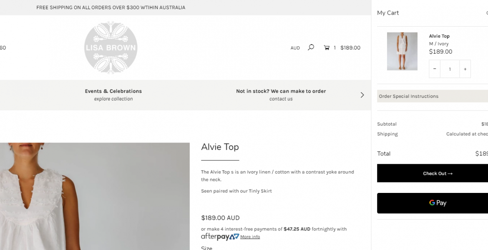Click the Afterpay logo
The image size is (488, 250).
coord(220,237)
